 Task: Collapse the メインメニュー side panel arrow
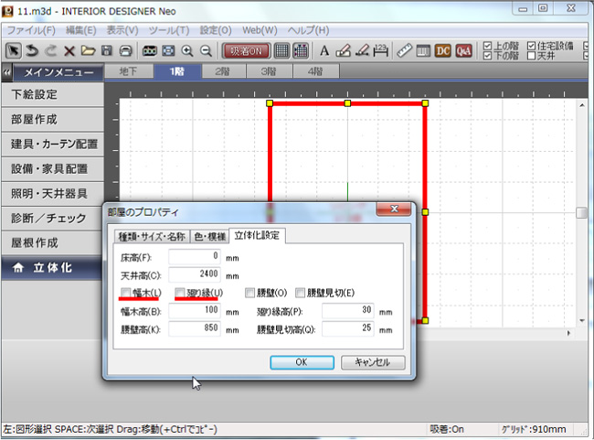click(7, 72)
